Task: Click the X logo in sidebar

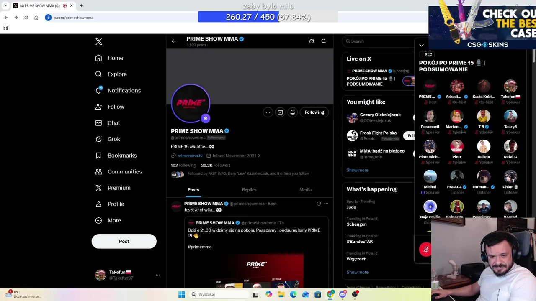Action: pos(99,41)
